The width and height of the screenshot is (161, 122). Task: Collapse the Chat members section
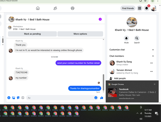[x=132, y=56]
